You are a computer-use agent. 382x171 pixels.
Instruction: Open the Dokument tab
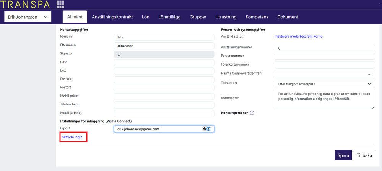click(x=288, y=17)
